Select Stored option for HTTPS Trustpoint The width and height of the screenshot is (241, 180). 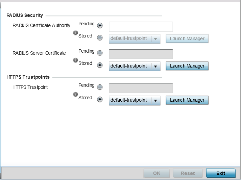100,99
